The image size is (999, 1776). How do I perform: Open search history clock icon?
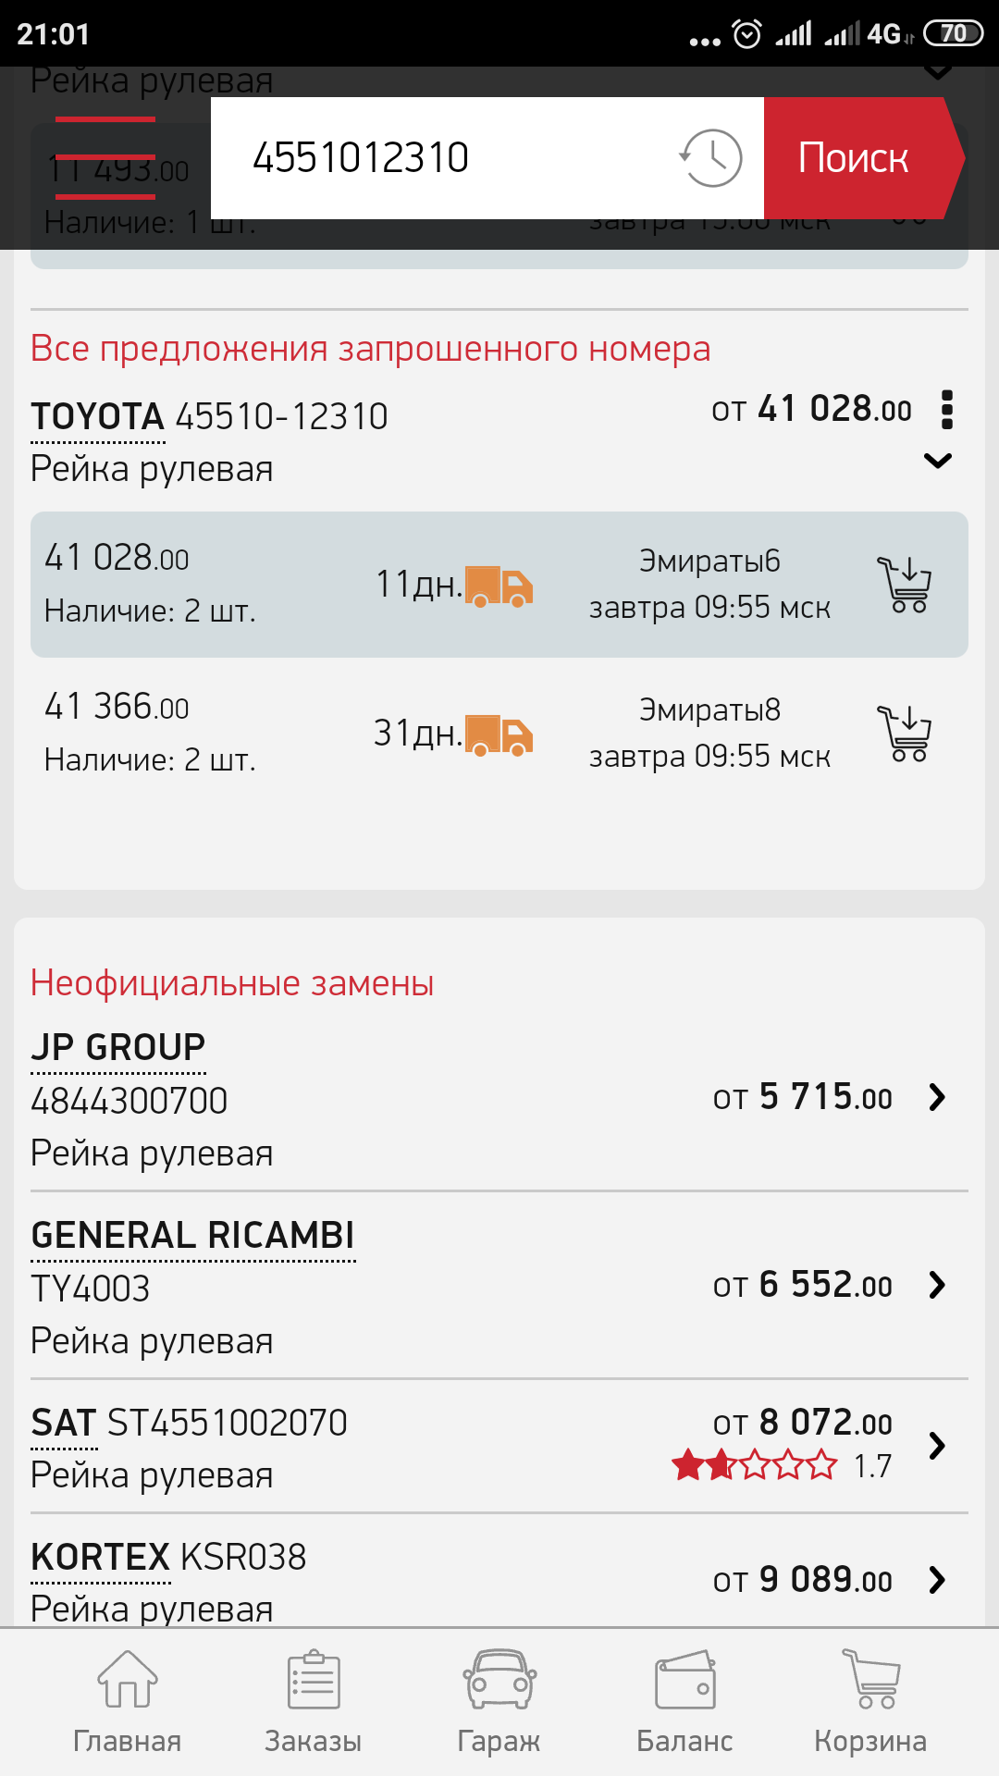710,158
